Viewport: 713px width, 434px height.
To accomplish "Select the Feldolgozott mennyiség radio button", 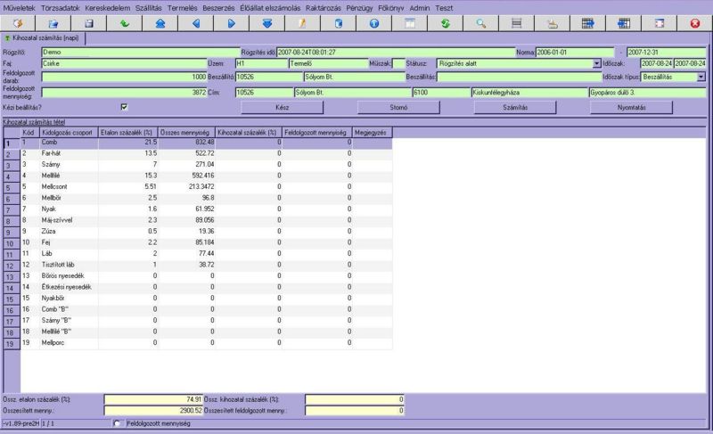I will coord(117,424).
